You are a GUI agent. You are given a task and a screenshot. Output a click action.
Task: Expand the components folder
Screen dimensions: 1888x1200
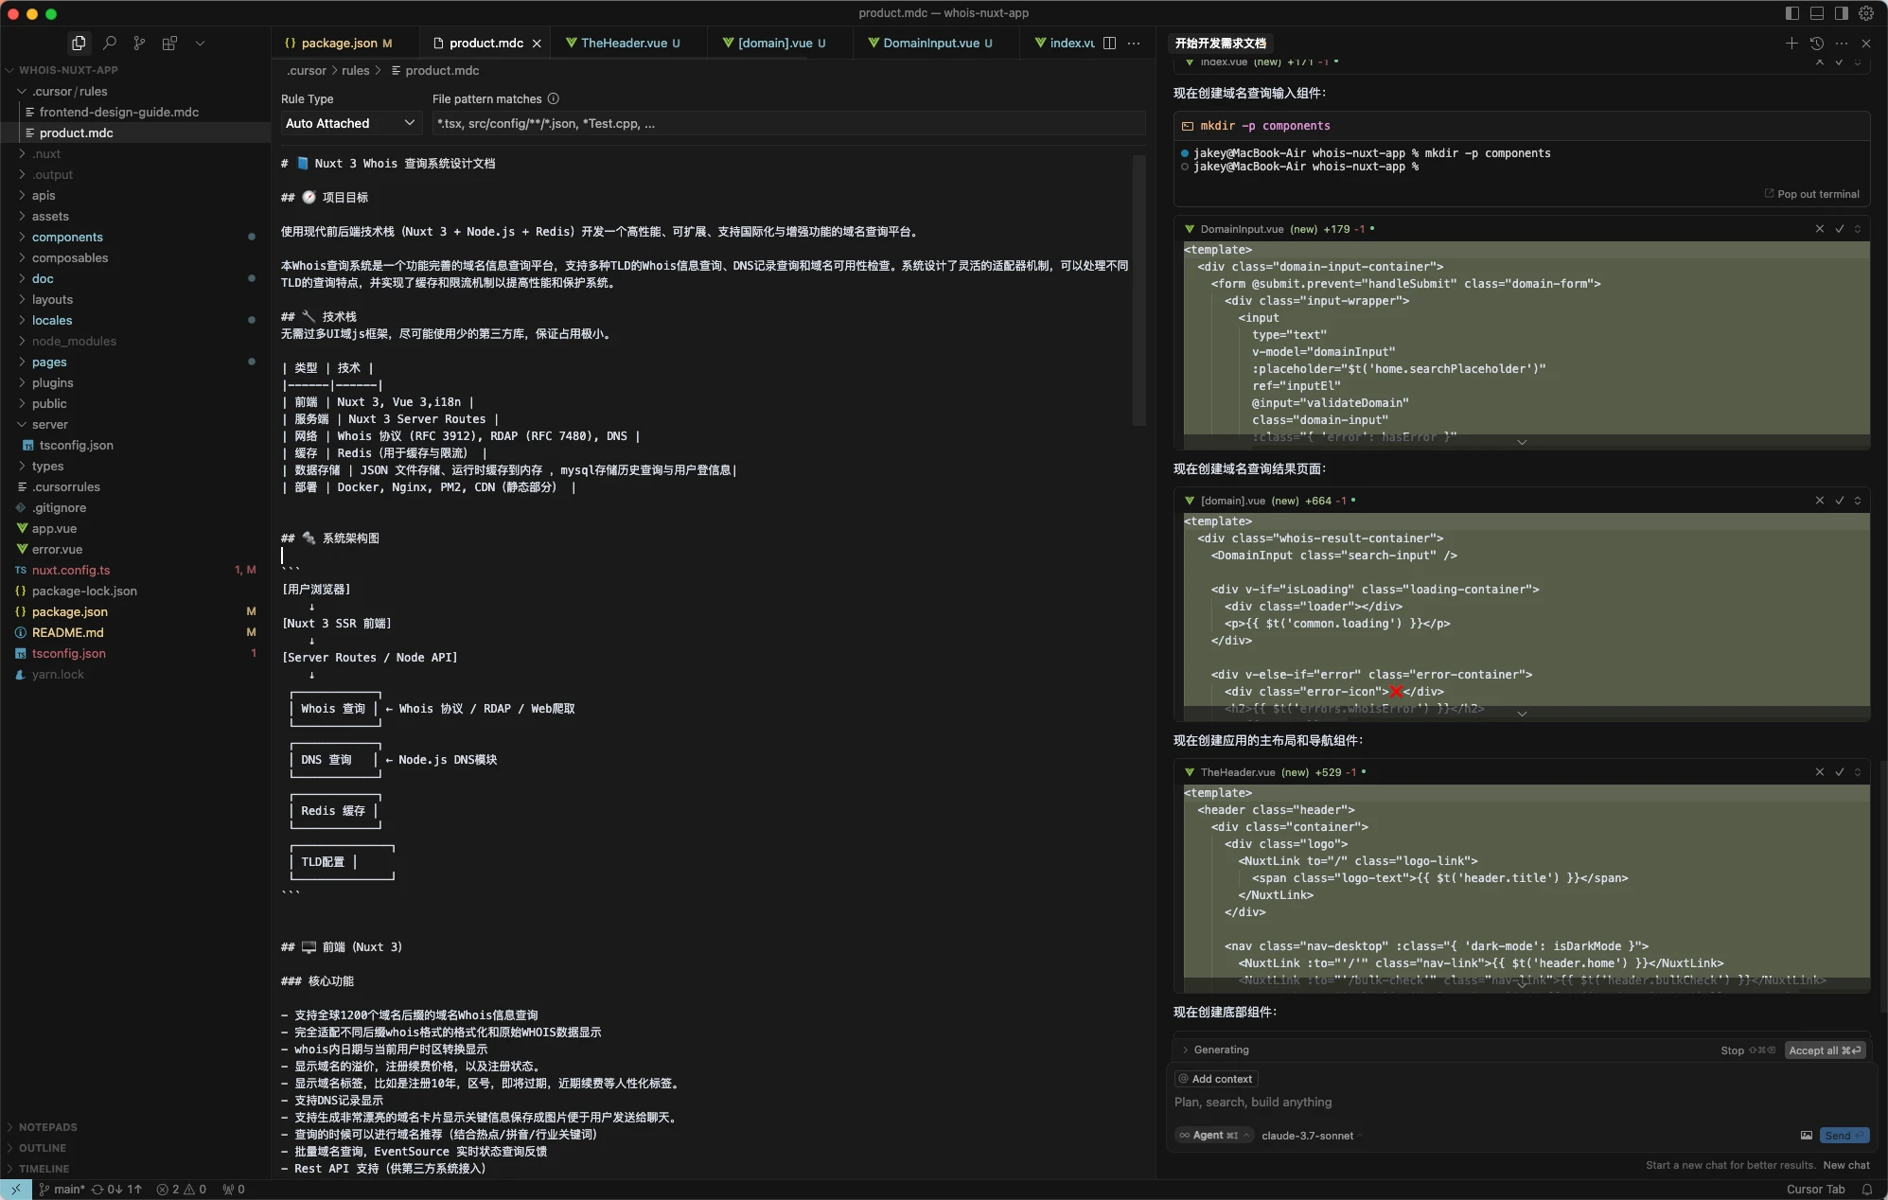(67, 238)
